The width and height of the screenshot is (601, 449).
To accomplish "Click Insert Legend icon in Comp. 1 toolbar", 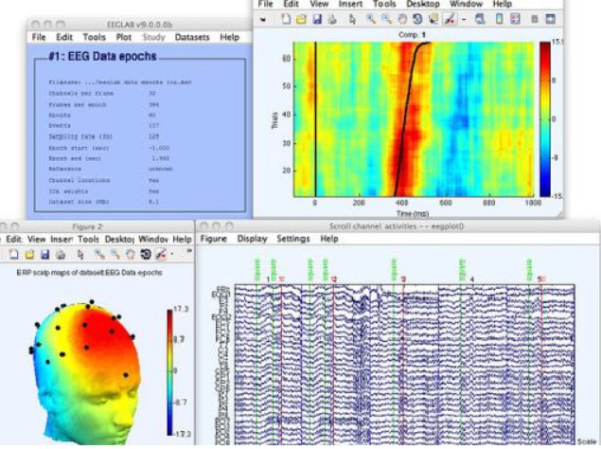I will coord(515,19).
